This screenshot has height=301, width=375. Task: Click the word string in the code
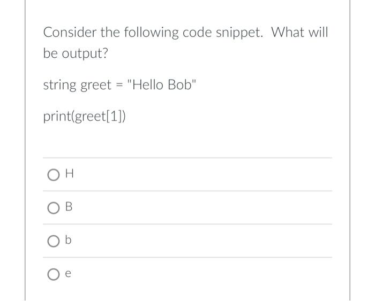pos(60,85)
